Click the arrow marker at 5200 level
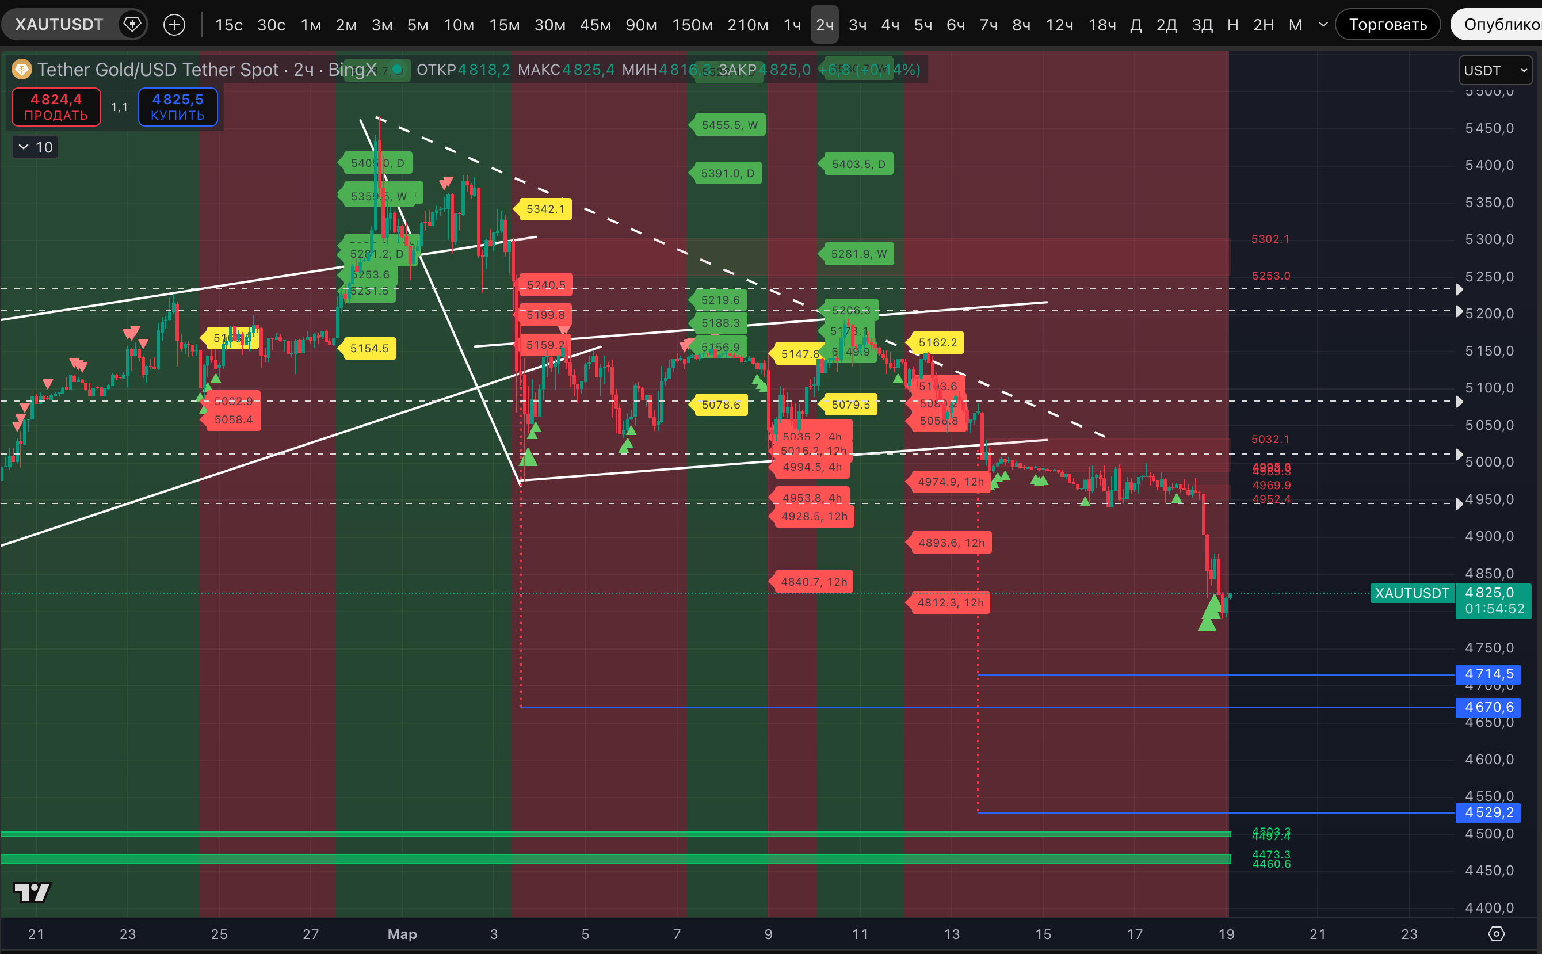This screenshot has width=1542, height=954. [1459, 312]
